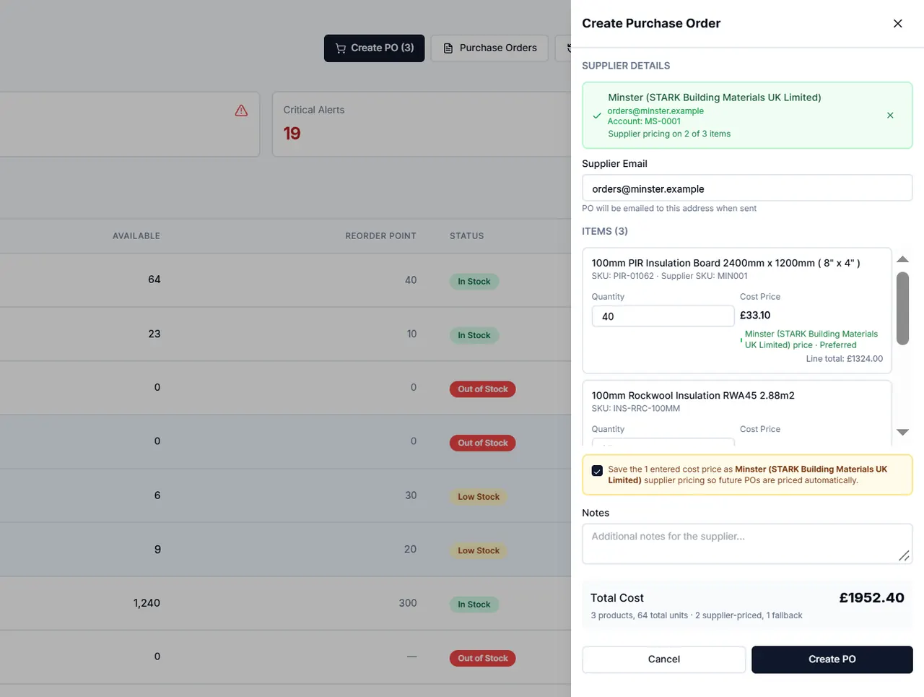The width and height of the screenshot is (924, 697).
Task: Click the red warning triangle alert icon
Action: click(241, 111)
